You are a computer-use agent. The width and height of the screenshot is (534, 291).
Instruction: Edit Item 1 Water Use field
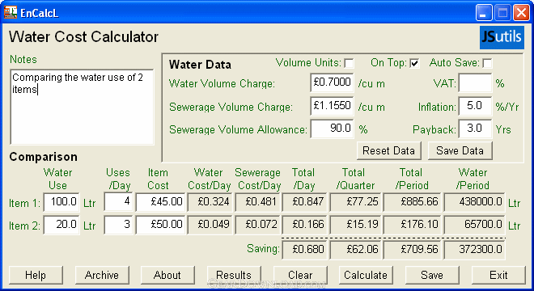click(61, 202)
